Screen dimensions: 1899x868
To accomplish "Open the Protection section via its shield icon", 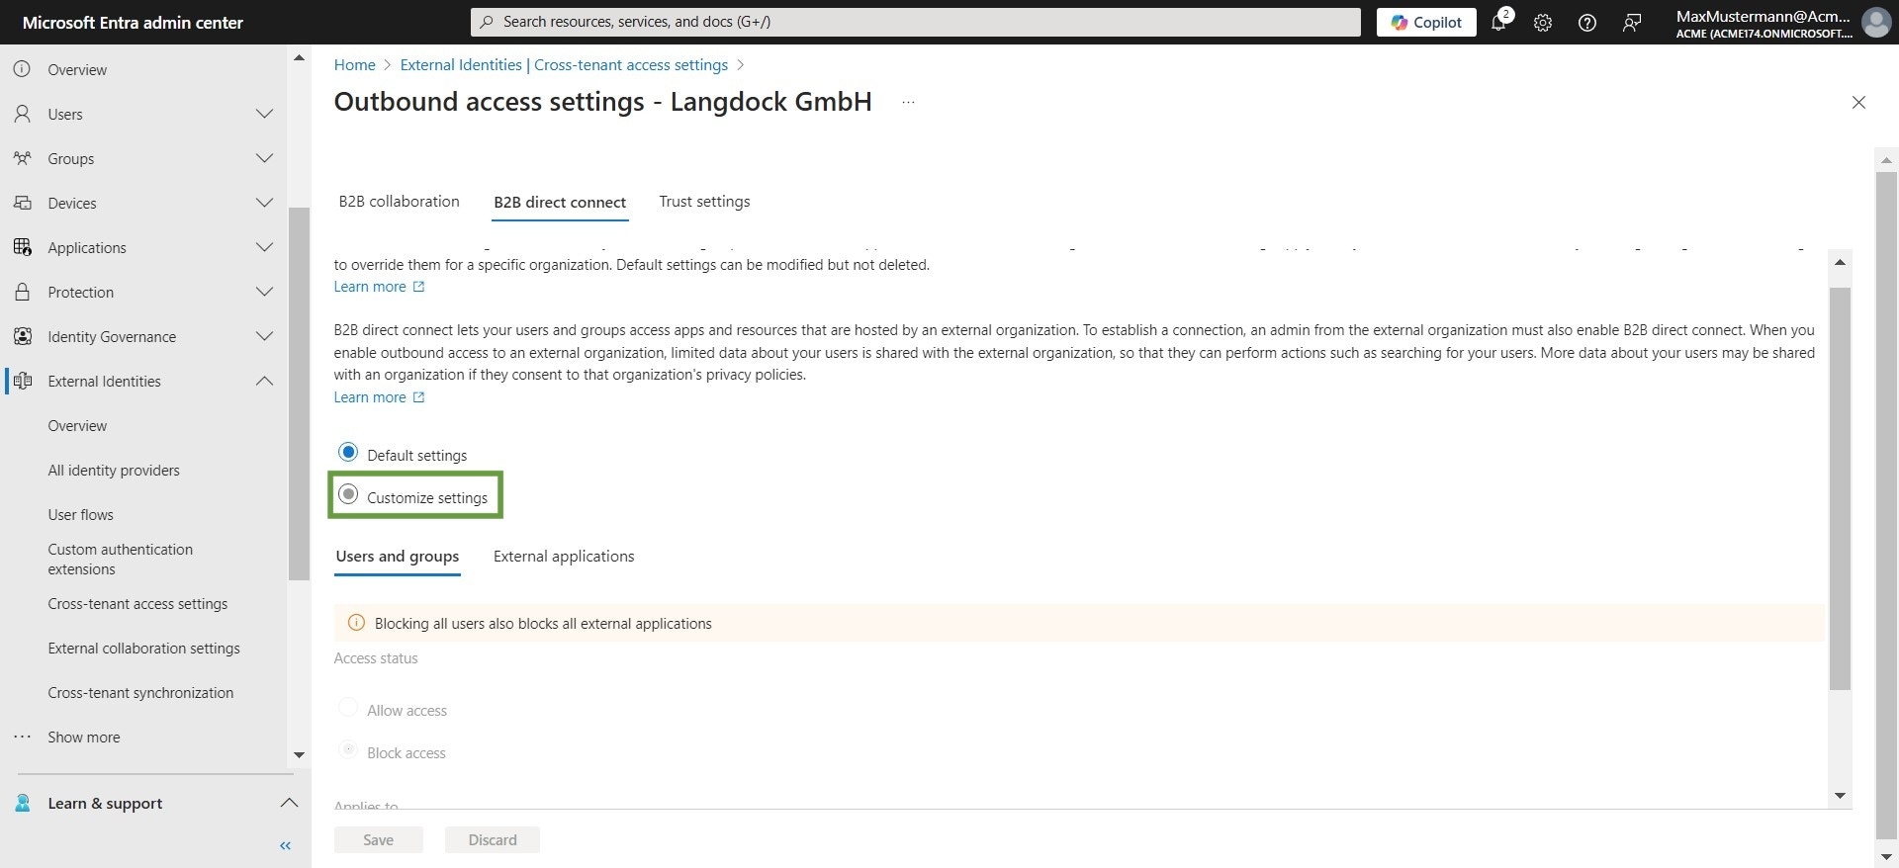I will point(23,292).
